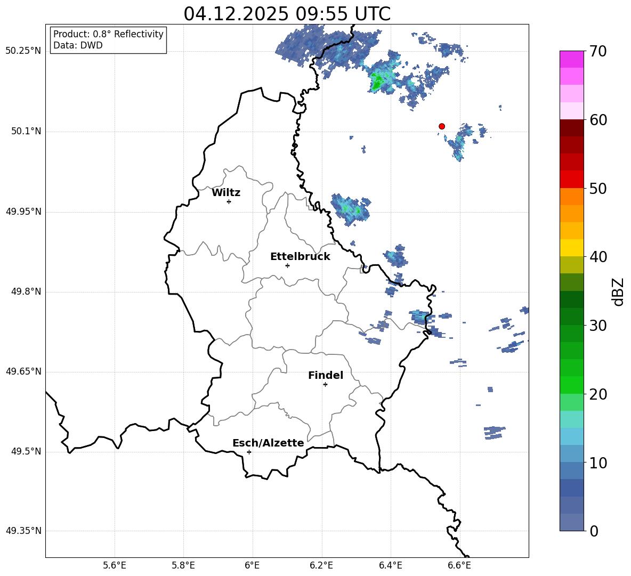Click the 70 value on colorbar
This screenshot has height=576, width=631.
point(598,52)
